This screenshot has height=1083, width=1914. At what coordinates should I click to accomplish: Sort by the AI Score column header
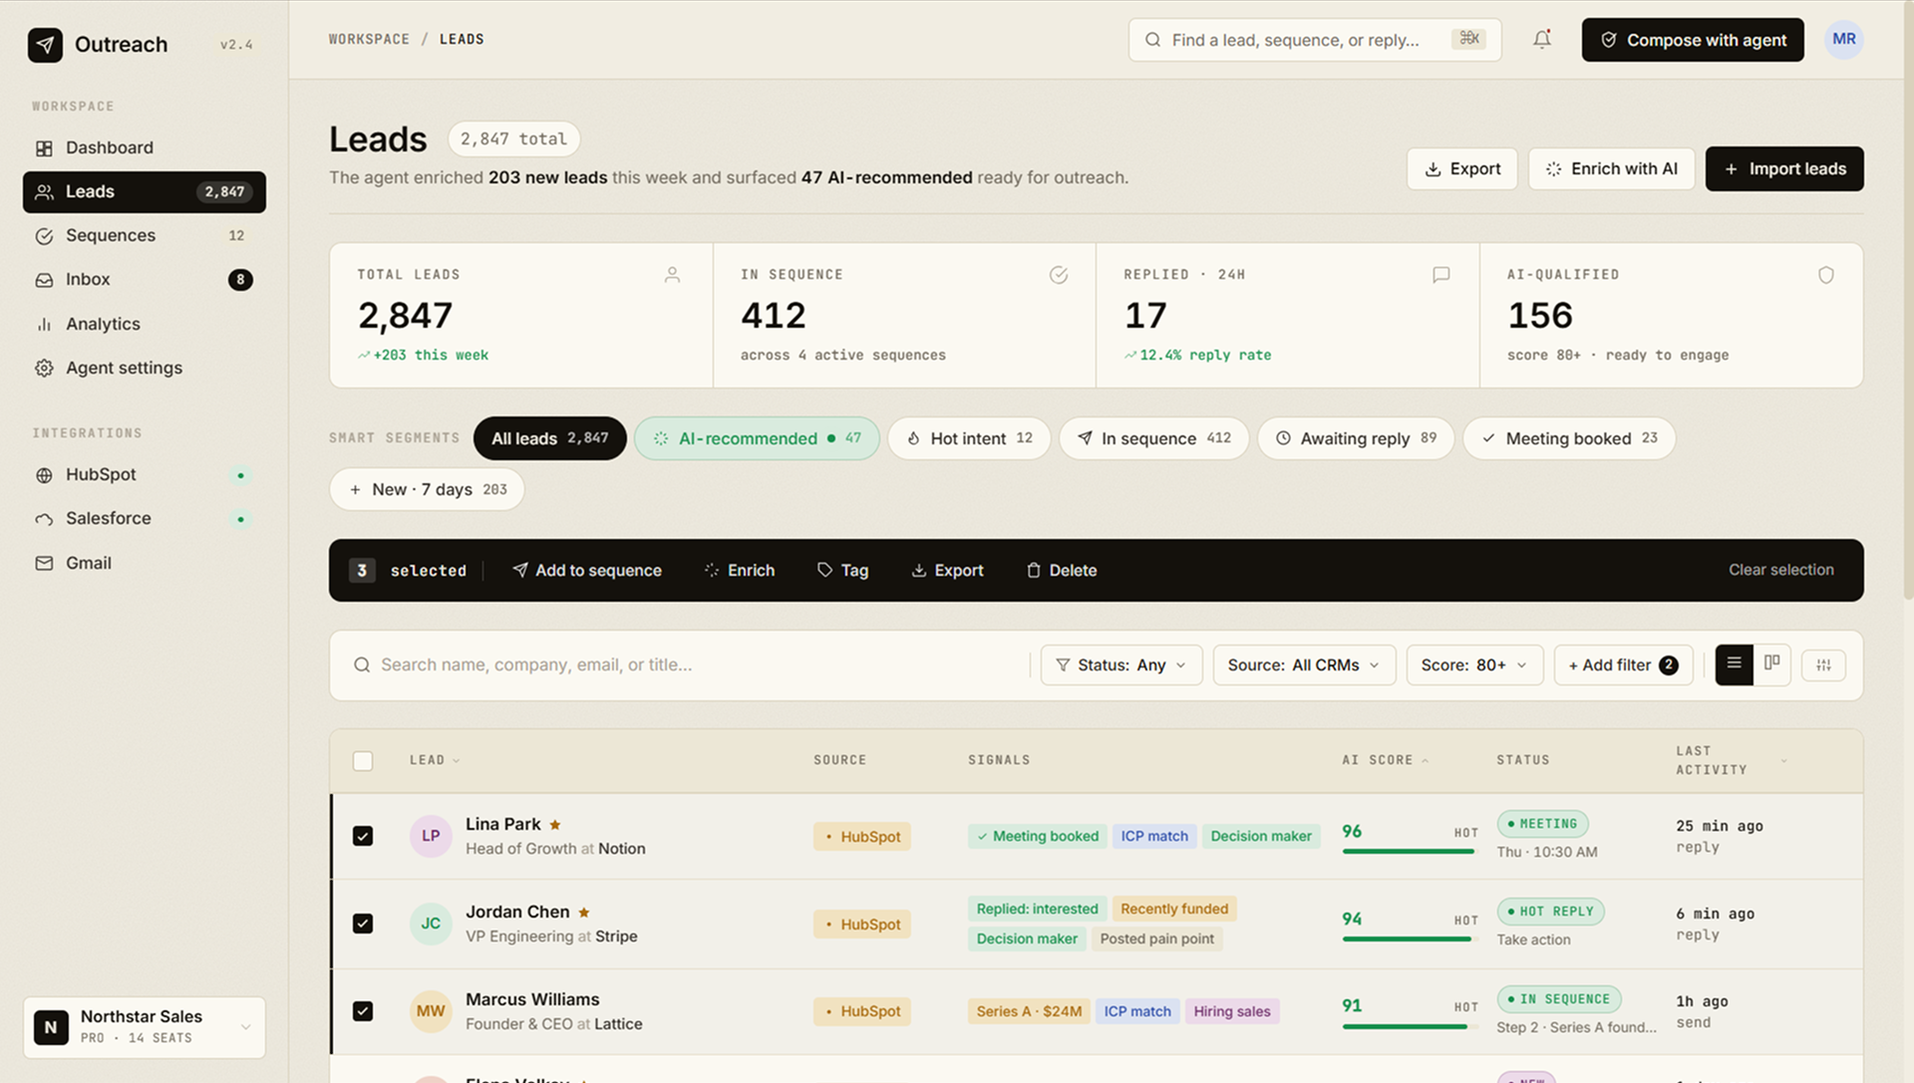click(1385, 760)
